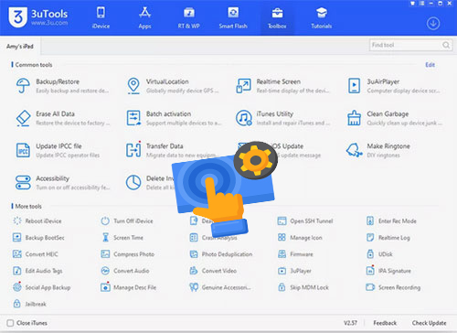Open the Backup/Restore tool
The width and height of the screenshot is (457, 333).
coord(62,86)
